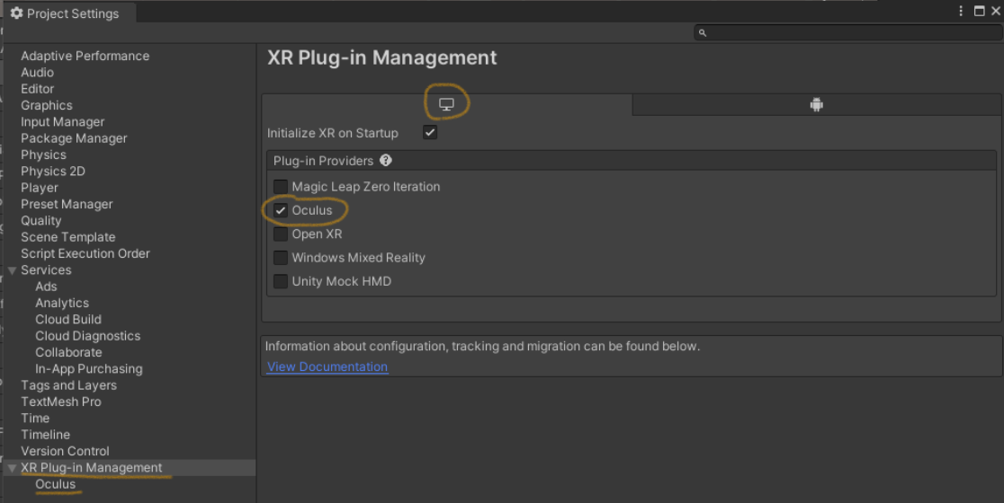Viewport: 1004px width, 503px height.
Task: Open Cloud Diagnostics service settings
Action: tap(88, 336)
